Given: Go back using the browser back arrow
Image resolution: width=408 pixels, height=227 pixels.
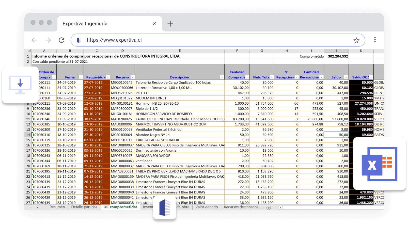Looking at the screenshot, I should tap(34, 40).
